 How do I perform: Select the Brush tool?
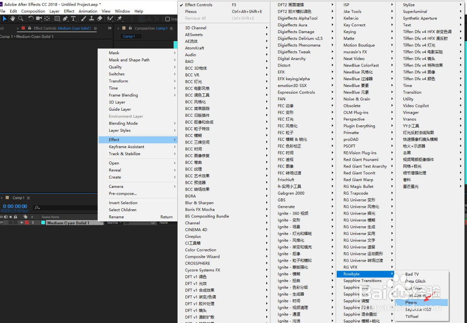pyautogui.click(x=84, y=18)
